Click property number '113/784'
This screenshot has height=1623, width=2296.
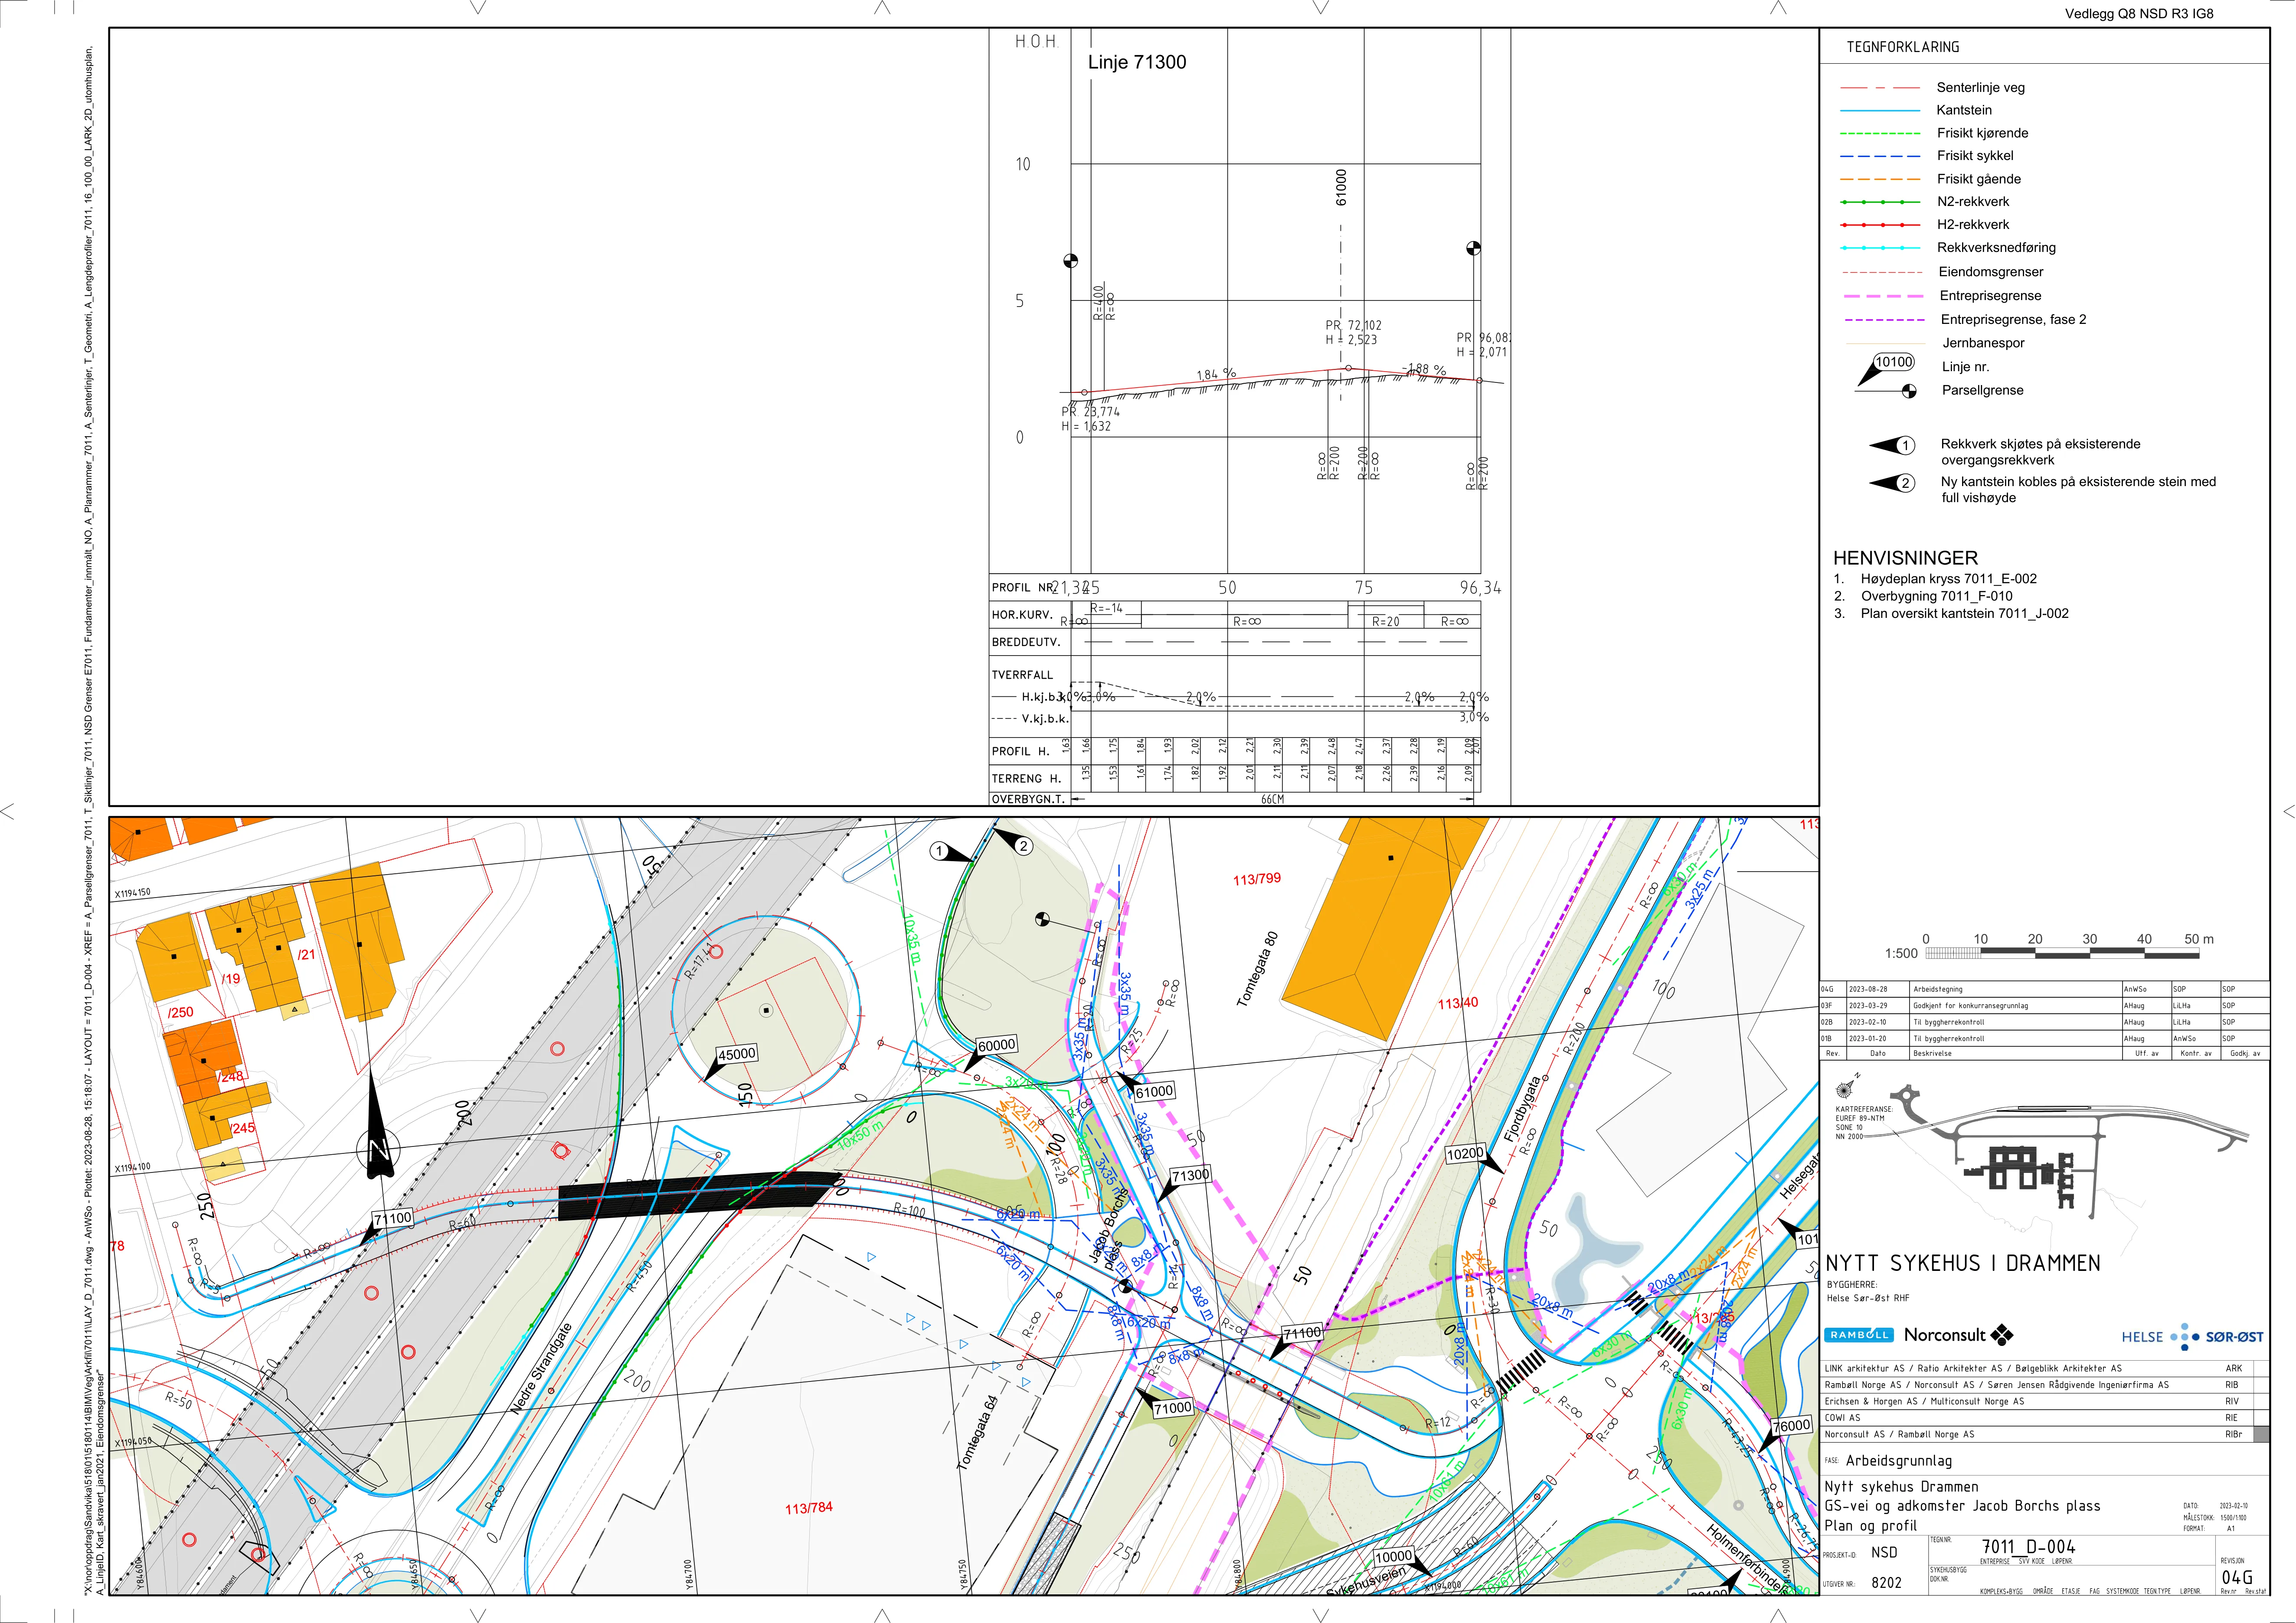tap(808, 1508)
